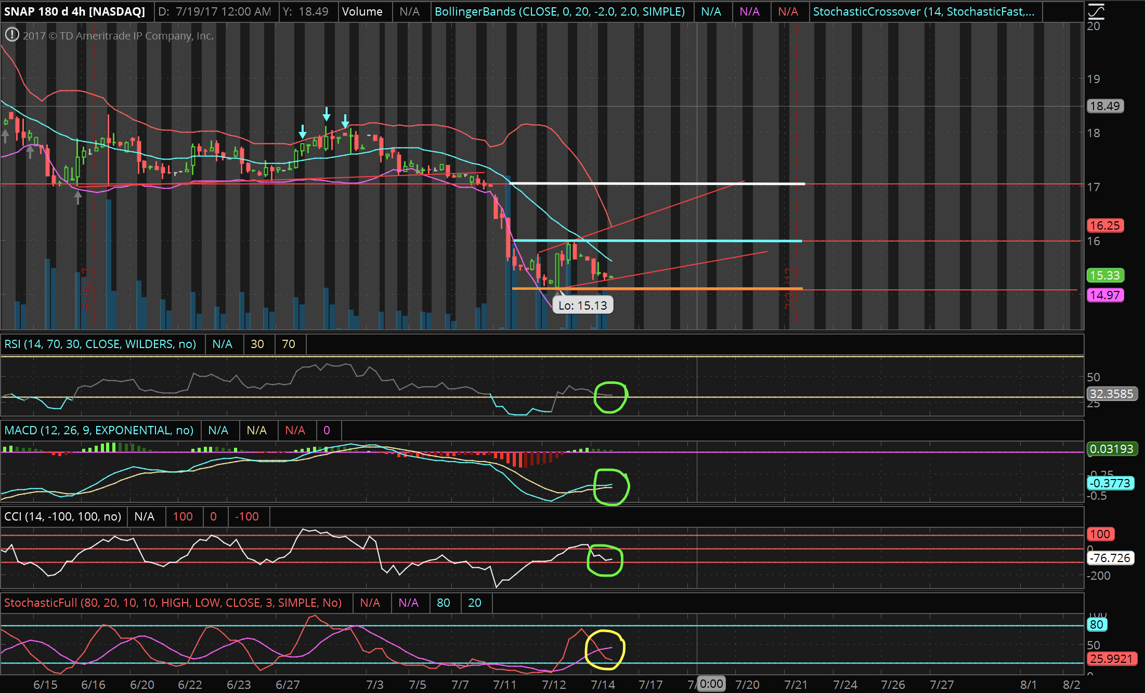The width and height of the screenshot is (1145, 693).
Task: Click the magenta 14.97 price bubble
Action: 1105,295
